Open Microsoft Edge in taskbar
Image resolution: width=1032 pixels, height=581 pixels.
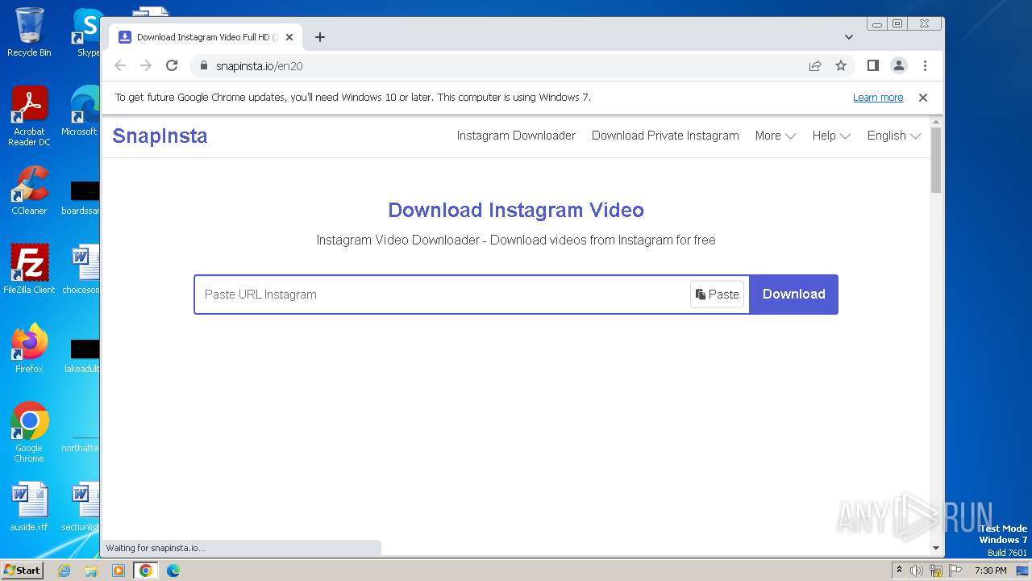click(x=173, y=571)
